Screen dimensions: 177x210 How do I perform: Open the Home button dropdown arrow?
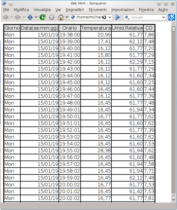(x=67, y=17)
